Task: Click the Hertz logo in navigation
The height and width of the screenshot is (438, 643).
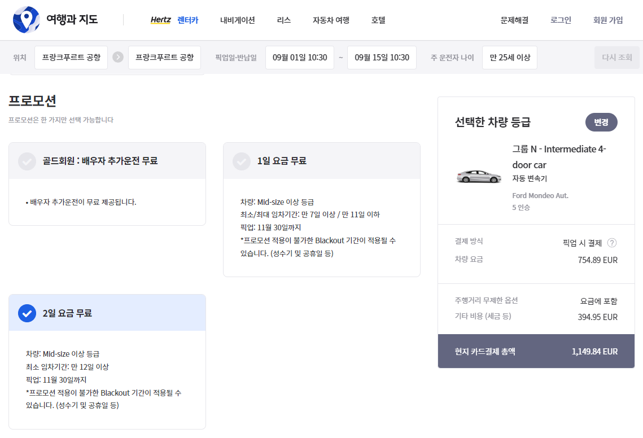Action: tap(161, 20)
